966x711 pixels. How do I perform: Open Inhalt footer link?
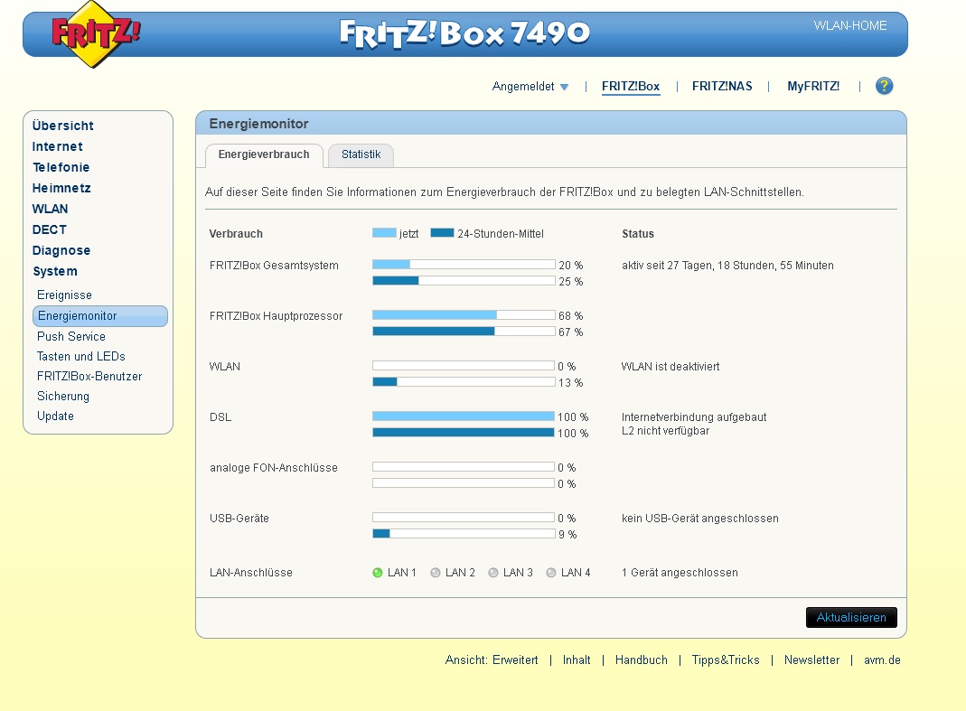576,660
